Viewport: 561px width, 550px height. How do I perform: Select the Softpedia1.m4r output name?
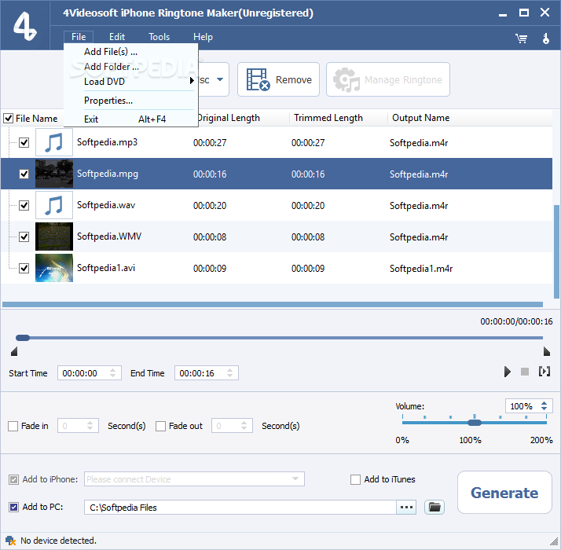pyautogui.click(x=421, y=269)
